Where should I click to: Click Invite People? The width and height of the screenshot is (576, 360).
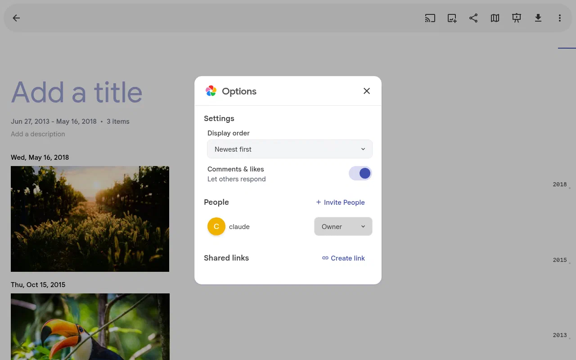[x=340, y=202]
